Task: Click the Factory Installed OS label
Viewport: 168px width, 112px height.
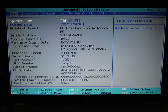Action: pyautogui.click(x=33, y=83)
